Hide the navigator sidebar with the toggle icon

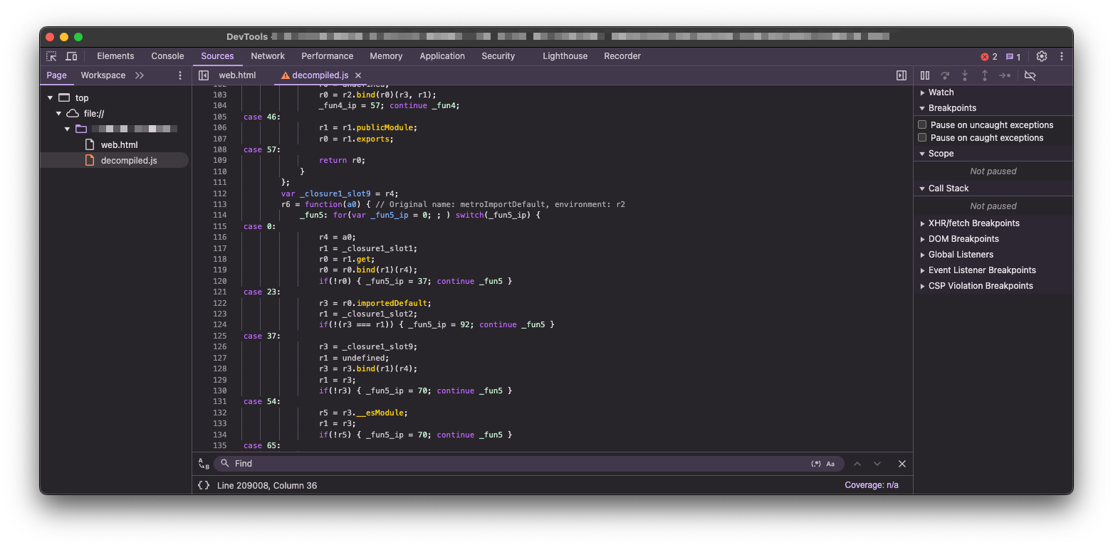pos(204,75)
